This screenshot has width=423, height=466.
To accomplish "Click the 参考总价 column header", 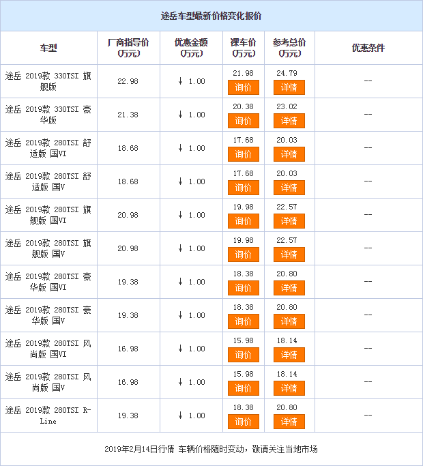I will pos(289,48).
